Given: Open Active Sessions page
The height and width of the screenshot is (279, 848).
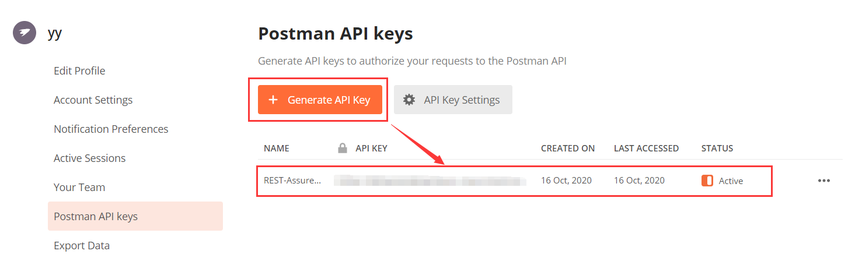Looking at the screenshot, I should (x=89, y=158).
